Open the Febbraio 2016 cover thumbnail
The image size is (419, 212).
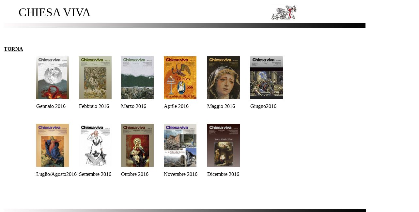pyautogui.click(x=95, y=78)
